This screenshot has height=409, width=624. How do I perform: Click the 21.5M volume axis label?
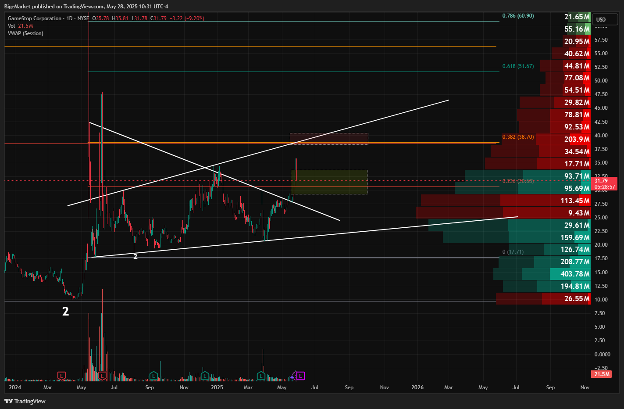(x=602, y=374)
